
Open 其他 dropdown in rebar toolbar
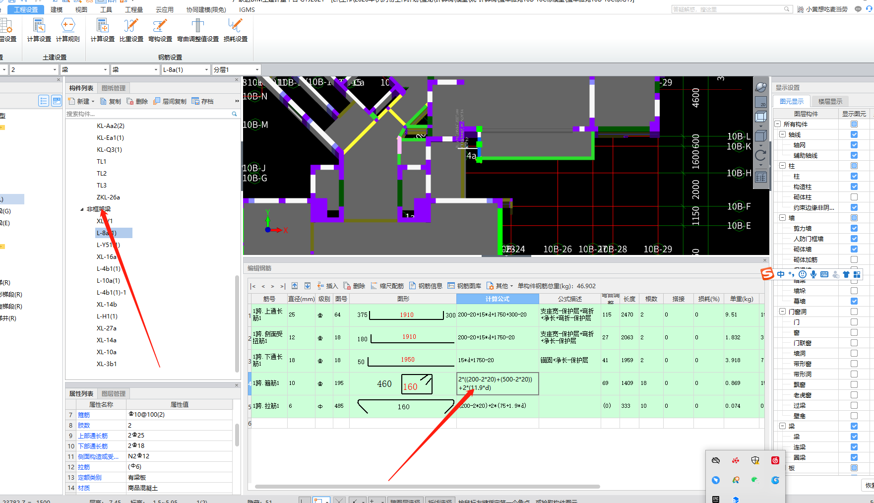(500, 286)
